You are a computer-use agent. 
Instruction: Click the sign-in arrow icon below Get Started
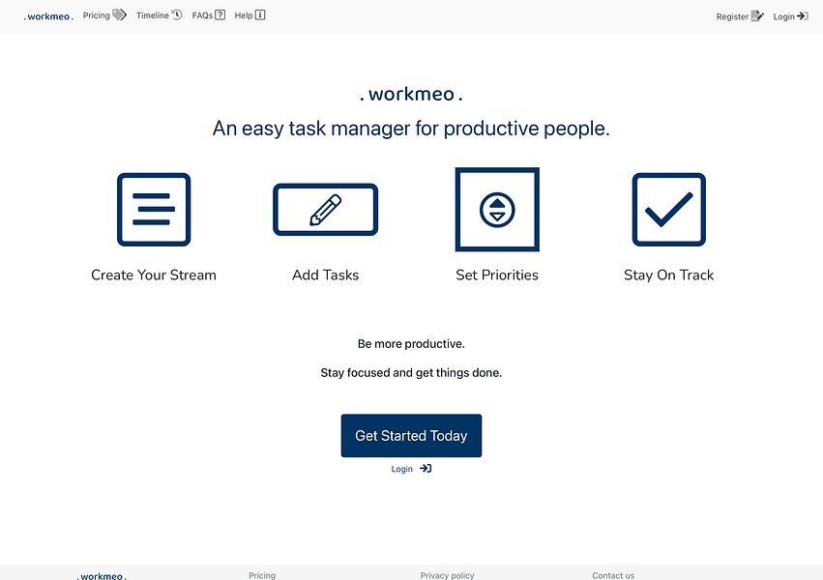pos(426,468)
